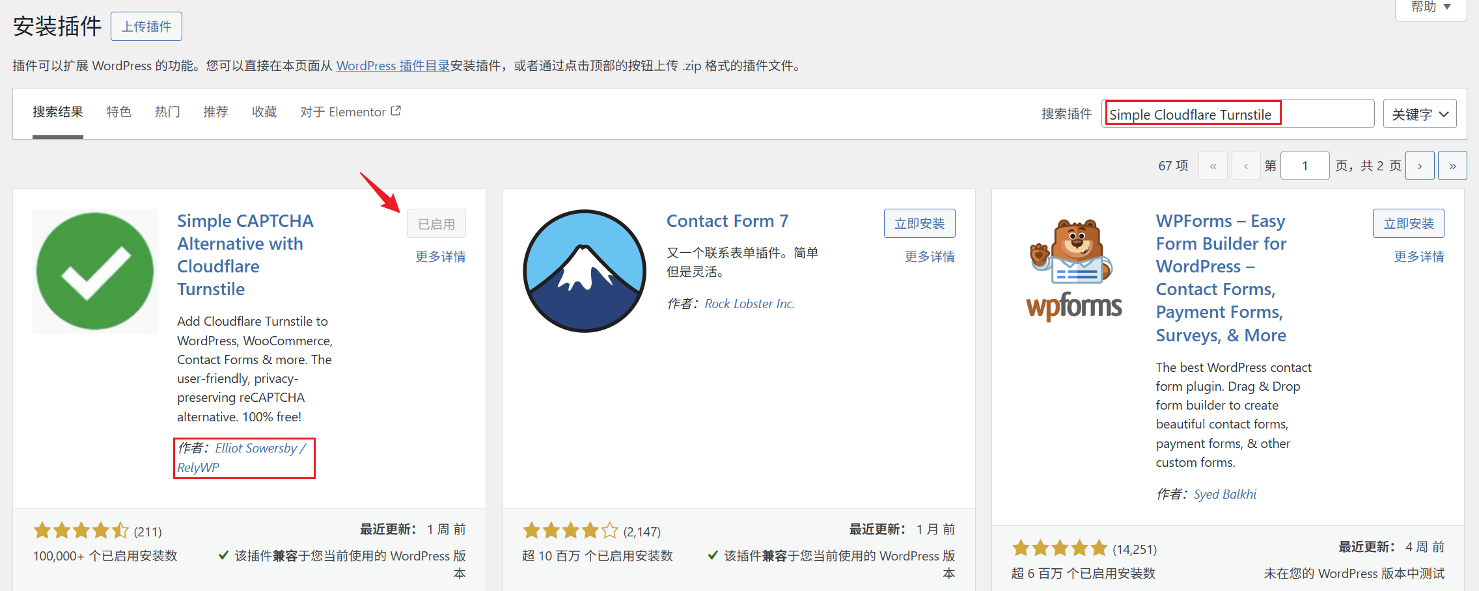Go to next page with the › arrow

pyautogui.click(x=1420, y=165)
